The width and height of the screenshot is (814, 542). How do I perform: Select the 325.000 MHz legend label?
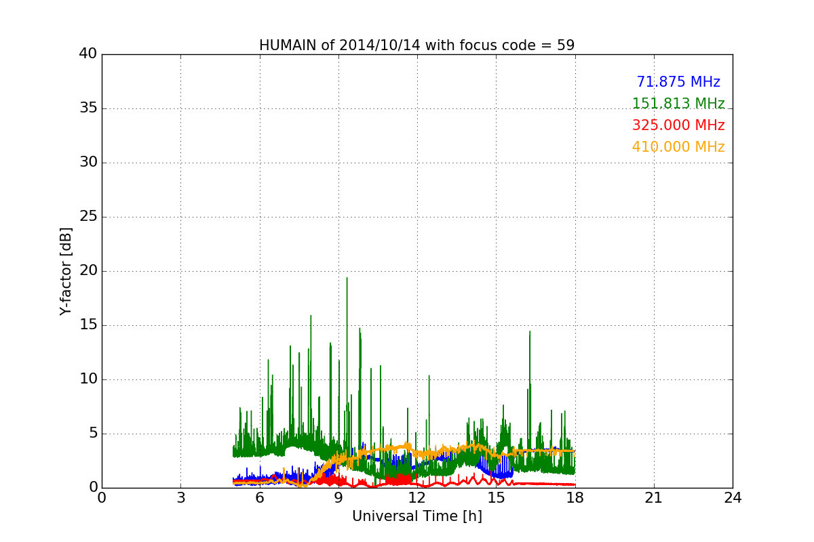click(x=678, y=125)
